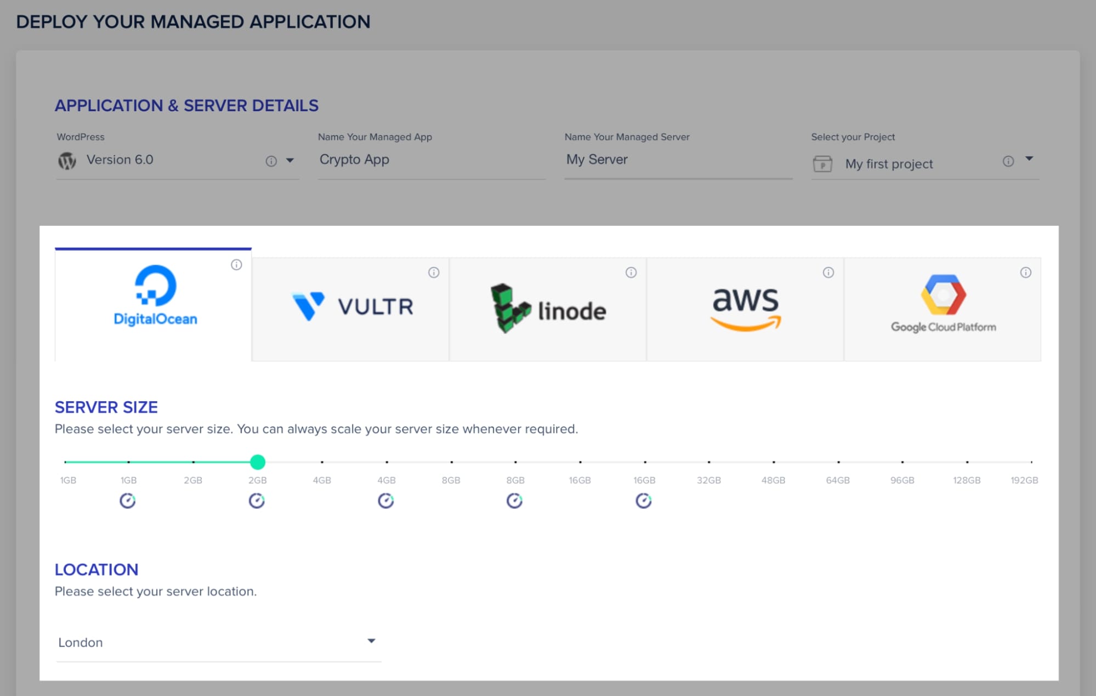Select the DigitalOcean provider tab
1096x696 pixels.
(153, 305)
